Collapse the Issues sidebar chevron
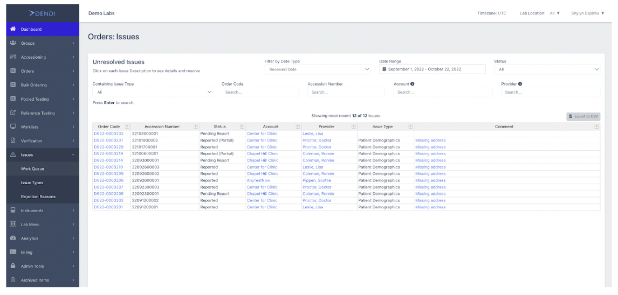618x295 pixels. pos(73,155)
